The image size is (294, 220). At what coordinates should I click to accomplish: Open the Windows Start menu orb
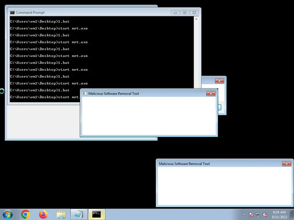coord(8,214)
